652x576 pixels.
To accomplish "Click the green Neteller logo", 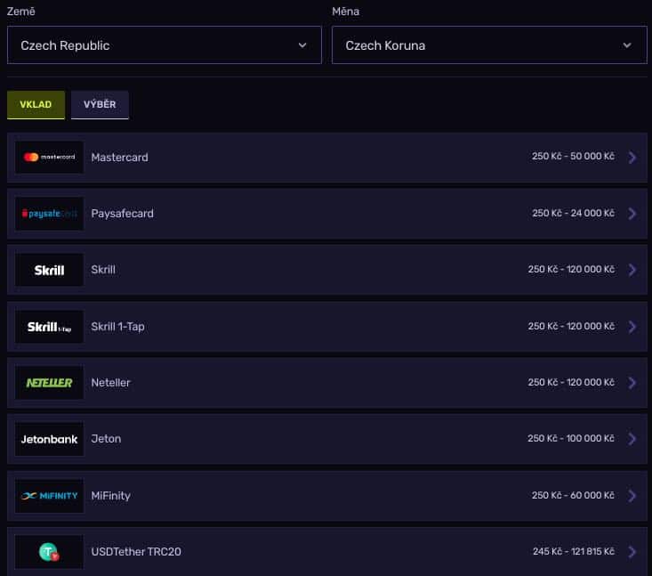I will point(50,383).
